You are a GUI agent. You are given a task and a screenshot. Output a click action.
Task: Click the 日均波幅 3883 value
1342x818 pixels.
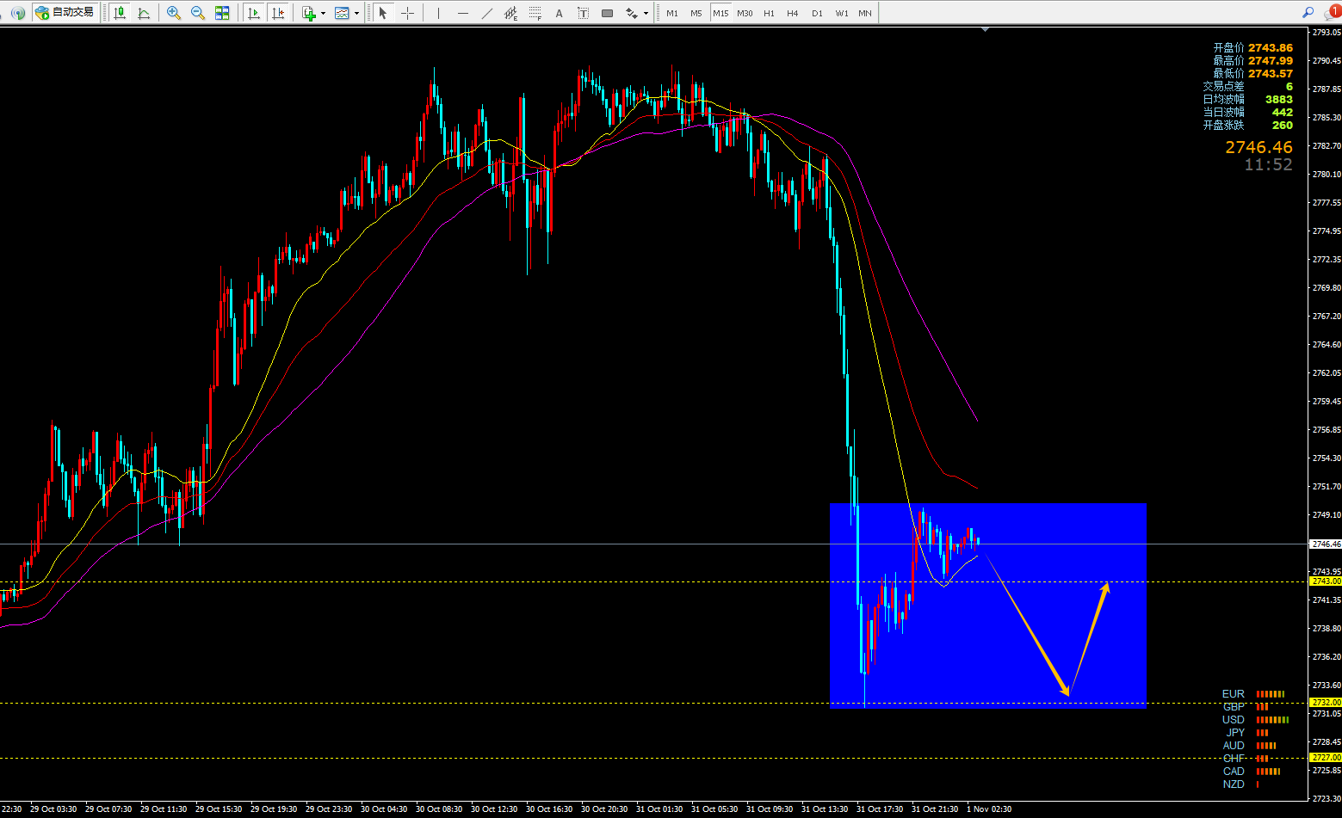tap(1278, 100)
